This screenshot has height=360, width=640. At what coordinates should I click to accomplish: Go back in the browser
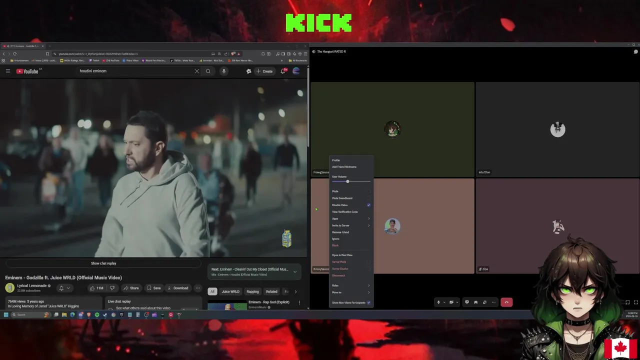[4, 53]
